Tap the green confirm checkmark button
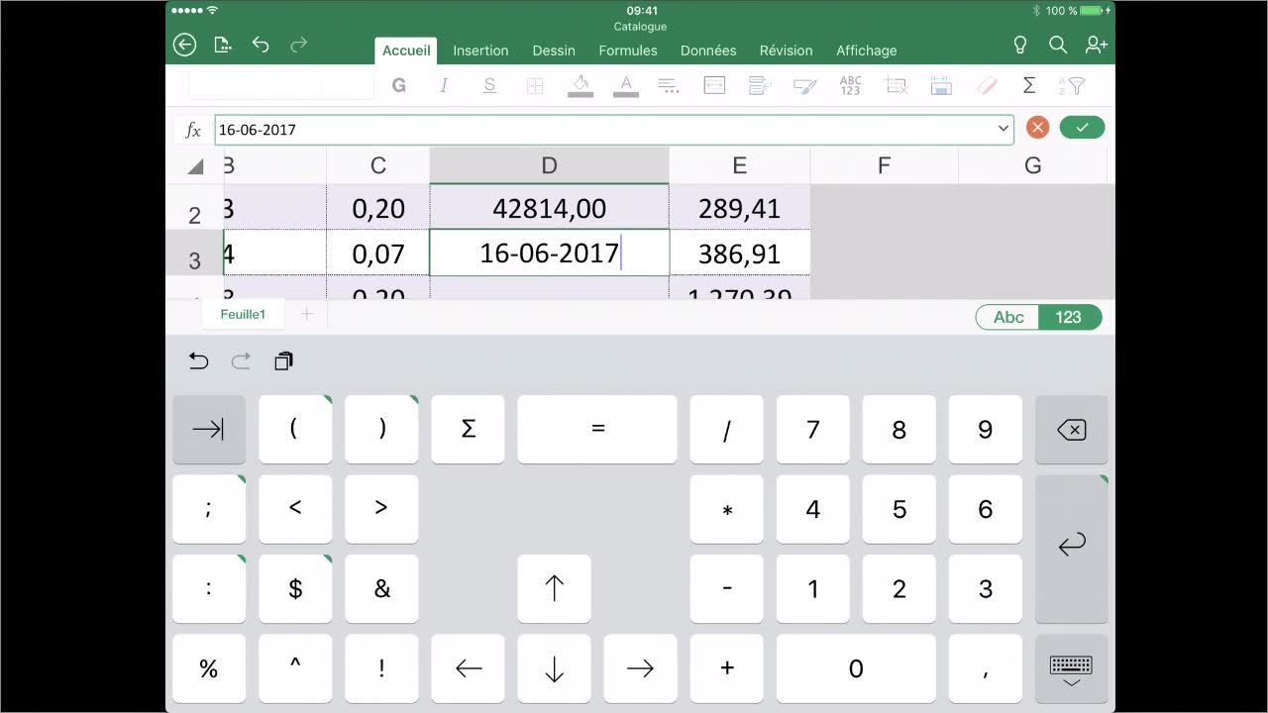1268x713 pixels. [1082, 128]
